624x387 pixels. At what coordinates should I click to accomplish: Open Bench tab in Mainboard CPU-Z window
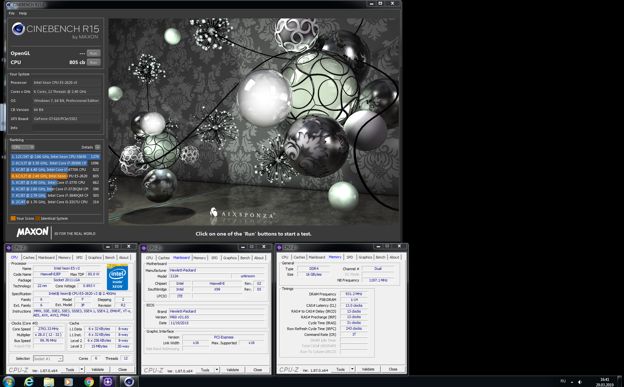coord(245,258)
